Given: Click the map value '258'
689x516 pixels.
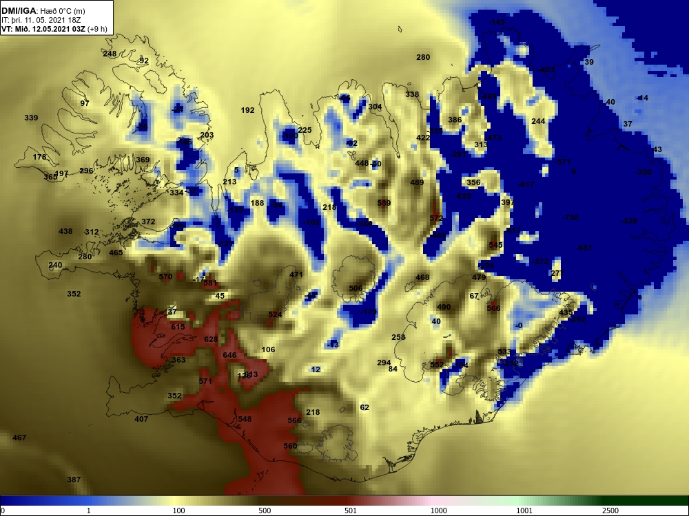Looking at the screenshot, I should click(x=398, y=337).
